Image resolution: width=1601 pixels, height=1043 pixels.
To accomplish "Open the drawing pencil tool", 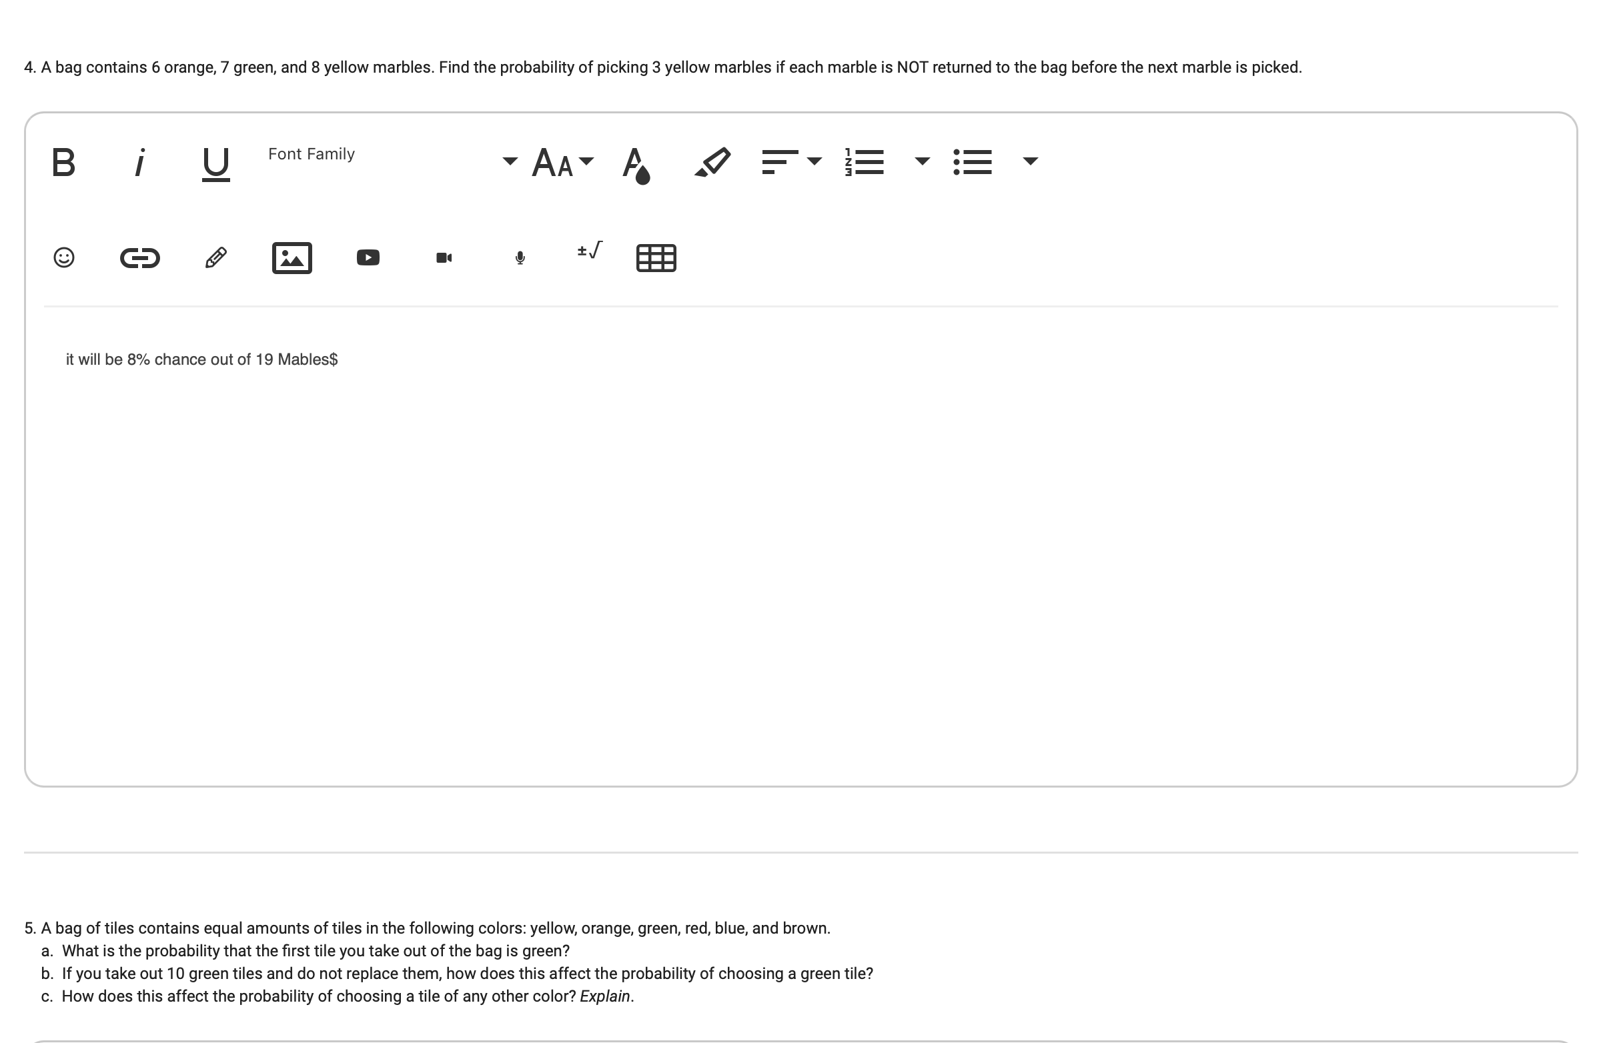I will coord(216,257).
